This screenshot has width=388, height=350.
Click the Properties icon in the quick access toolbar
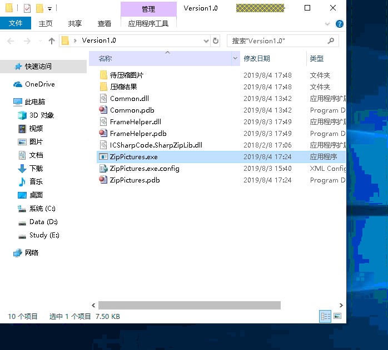point(27,8)
